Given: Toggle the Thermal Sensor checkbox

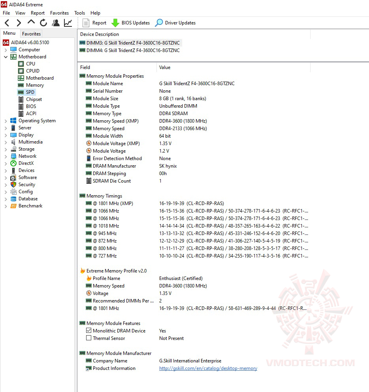Looking at the screenshot, I should (x=88, y=338).
